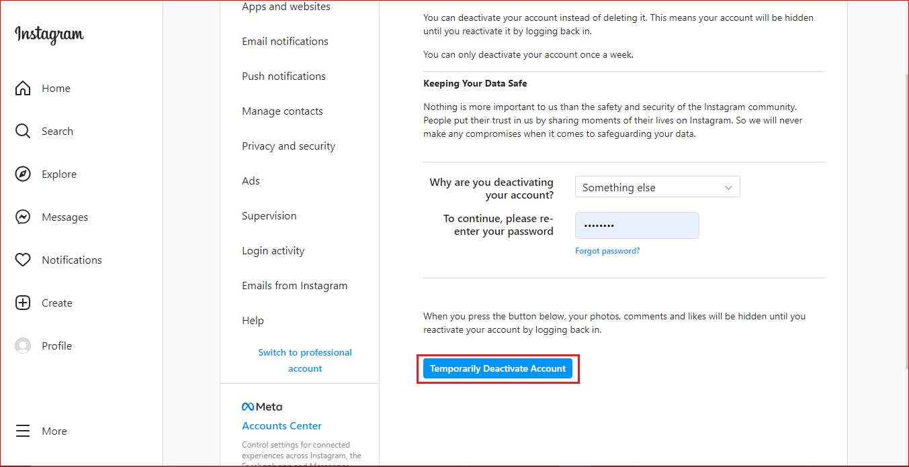The height and width of the screenshot is (467, 909).
Task: Select Privacy and security settings
Action: point(288,146)
